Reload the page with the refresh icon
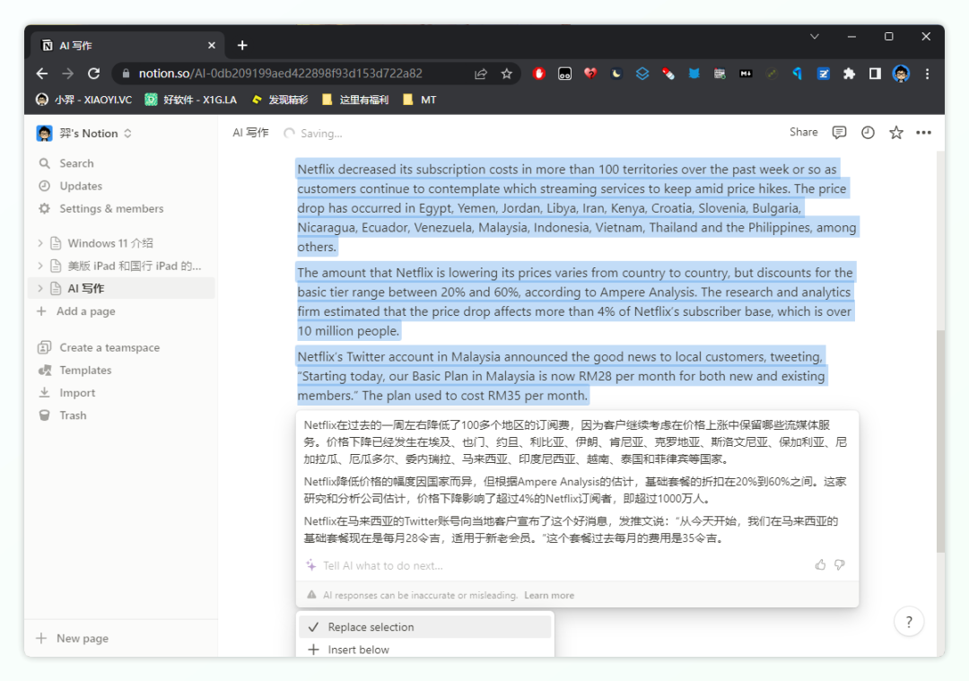 (x=94, y=74)
